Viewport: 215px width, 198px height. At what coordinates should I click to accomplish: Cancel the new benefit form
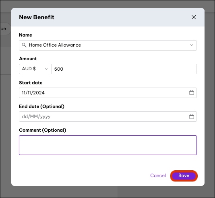pos(158,176)
